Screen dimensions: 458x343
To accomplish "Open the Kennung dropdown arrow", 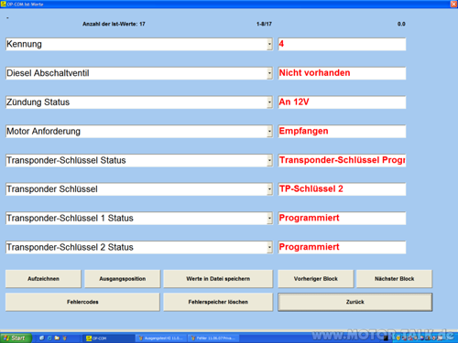I will [x=269, y=44].
